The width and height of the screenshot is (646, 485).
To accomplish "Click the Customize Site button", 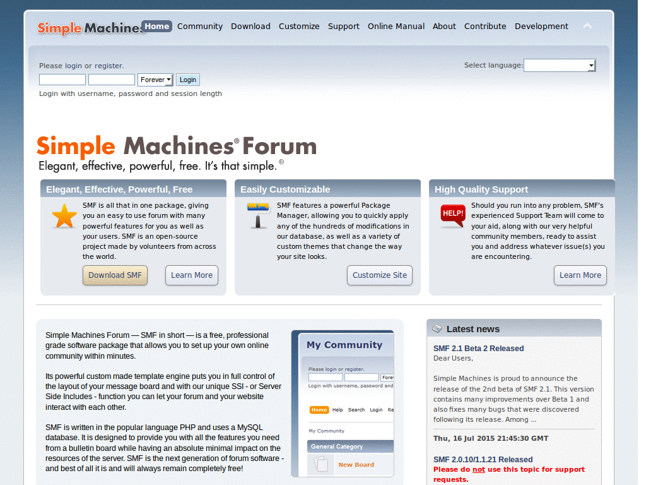I will point(379,275).
